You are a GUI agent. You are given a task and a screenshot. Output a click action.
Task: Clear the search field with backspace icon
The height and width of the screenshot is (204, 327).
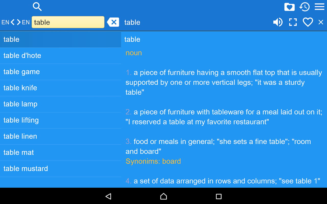tap(113, 22)
